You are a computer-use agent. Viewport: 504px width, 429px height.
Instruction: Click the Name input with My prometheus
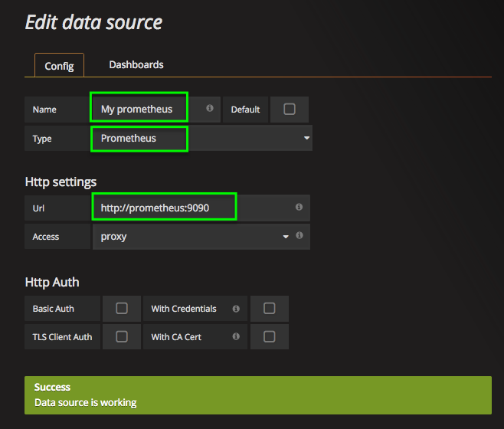pos(156,110)
